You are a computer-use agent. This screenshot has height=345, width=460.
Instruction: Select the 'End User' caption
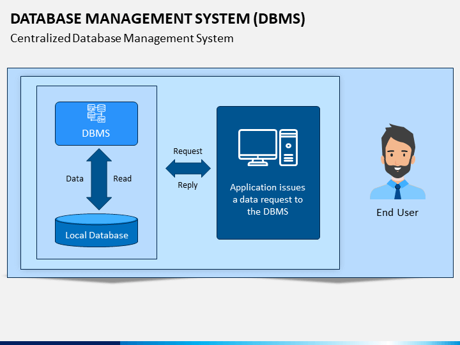tap(397, 212)
